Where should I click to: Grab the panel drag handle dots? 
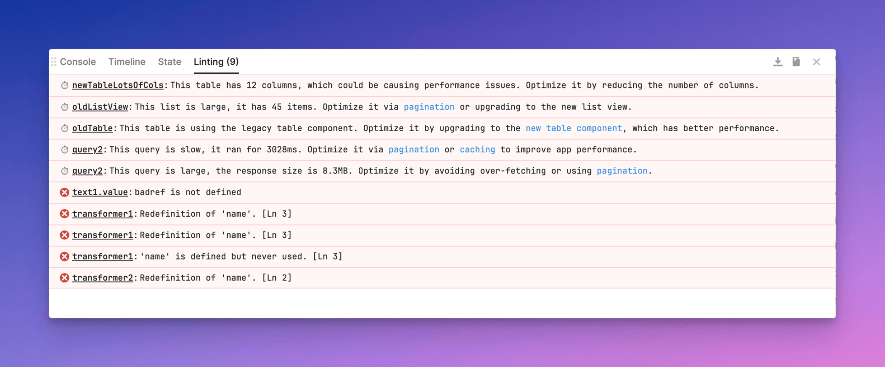[54, 61]
